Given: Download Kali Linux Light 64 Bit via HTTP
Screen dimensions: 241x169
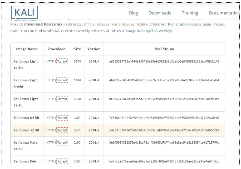Looking at the screenshot, I should tap(50, 62).
